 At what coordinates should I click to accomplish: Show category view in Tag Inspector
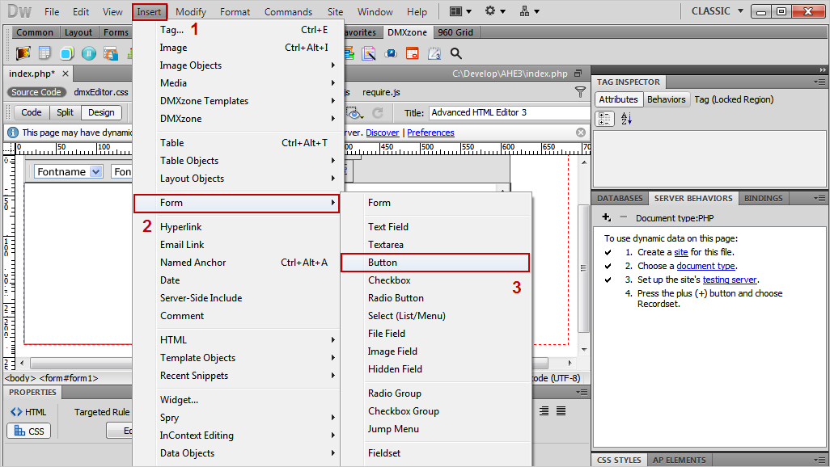[604, 119]
